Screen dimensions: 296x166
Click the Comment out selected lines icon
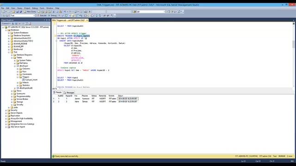tap(96, 15)
